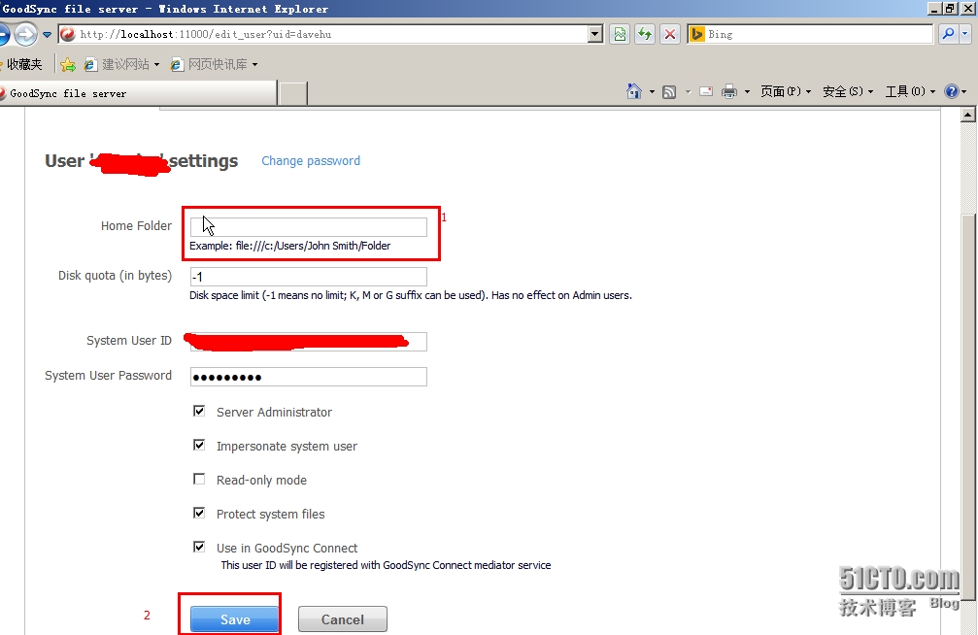Enable the Read-only mode checkbox
The width and height of the screenshot is (978, 635).
[x=199, y=479]
